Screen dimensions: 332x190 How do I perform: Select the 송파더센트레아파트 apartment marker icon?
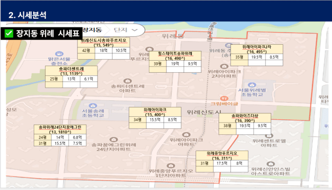(x=128, y=81)
